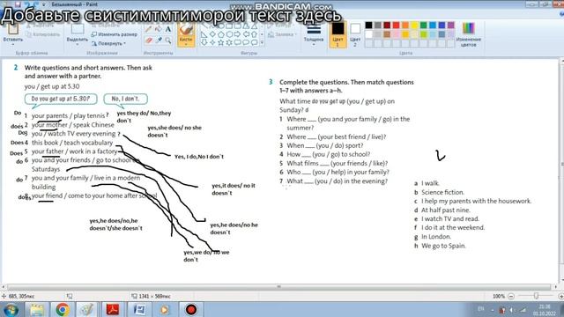Pick the lime green color swatch
The image size is (564, 317).
423,34
